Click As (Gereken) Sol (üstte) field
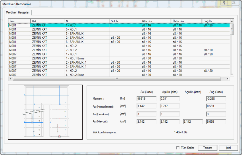Screen dimensions: 242x155 [146, 114]
